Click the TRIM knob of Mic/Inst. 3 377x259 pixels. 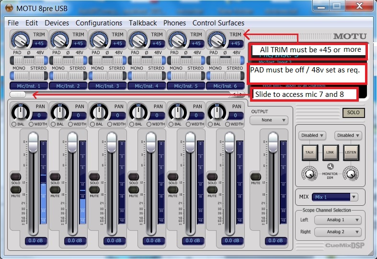(x=99, y=40)
